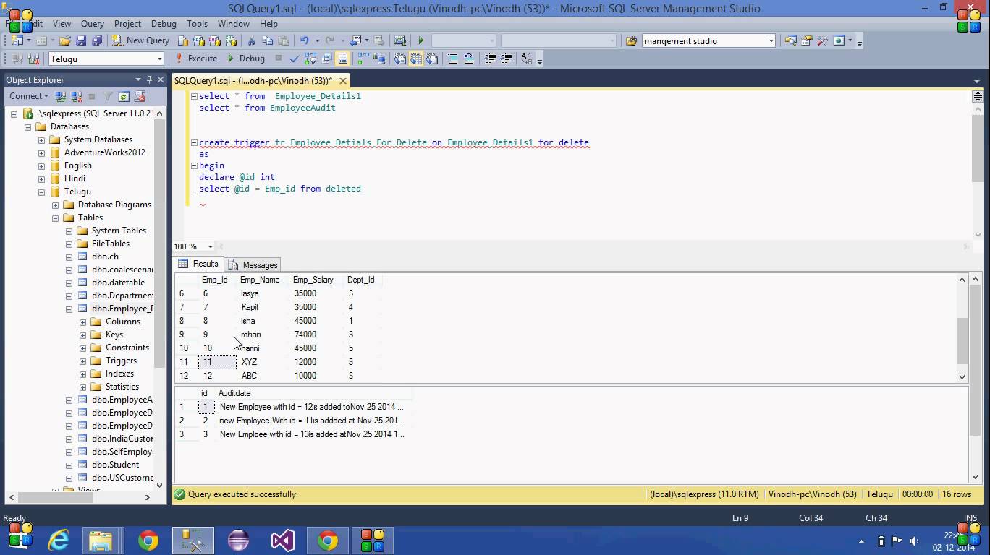Click the Open File folder icon

point(65,40)
